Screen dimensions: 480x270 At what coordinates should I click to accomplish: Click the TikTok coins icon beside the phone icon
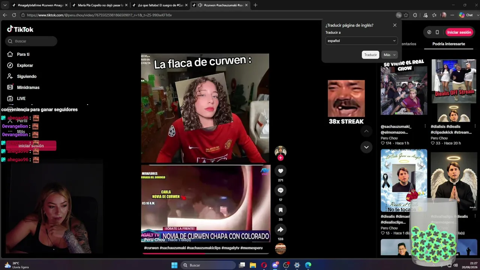pos(429,32)
